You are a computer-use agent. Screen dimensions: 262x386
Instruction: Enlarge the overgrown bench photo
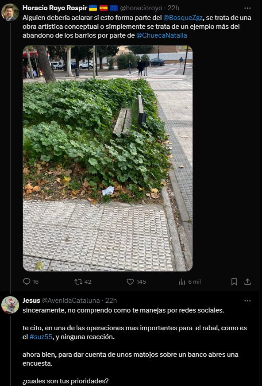[108, 158]
